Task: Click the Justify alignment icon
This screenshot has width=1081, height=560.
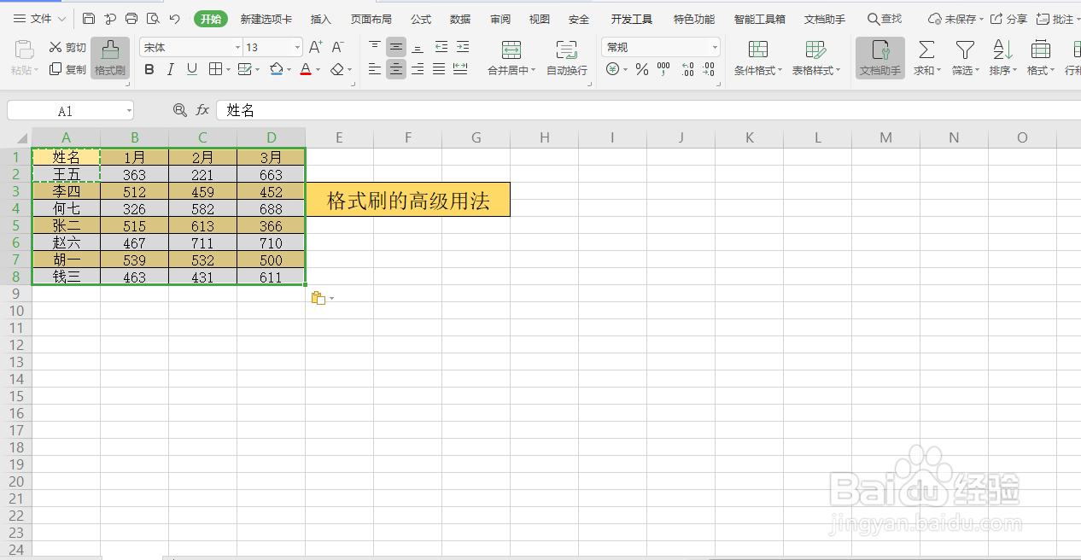Action: [x=439, y=68]
